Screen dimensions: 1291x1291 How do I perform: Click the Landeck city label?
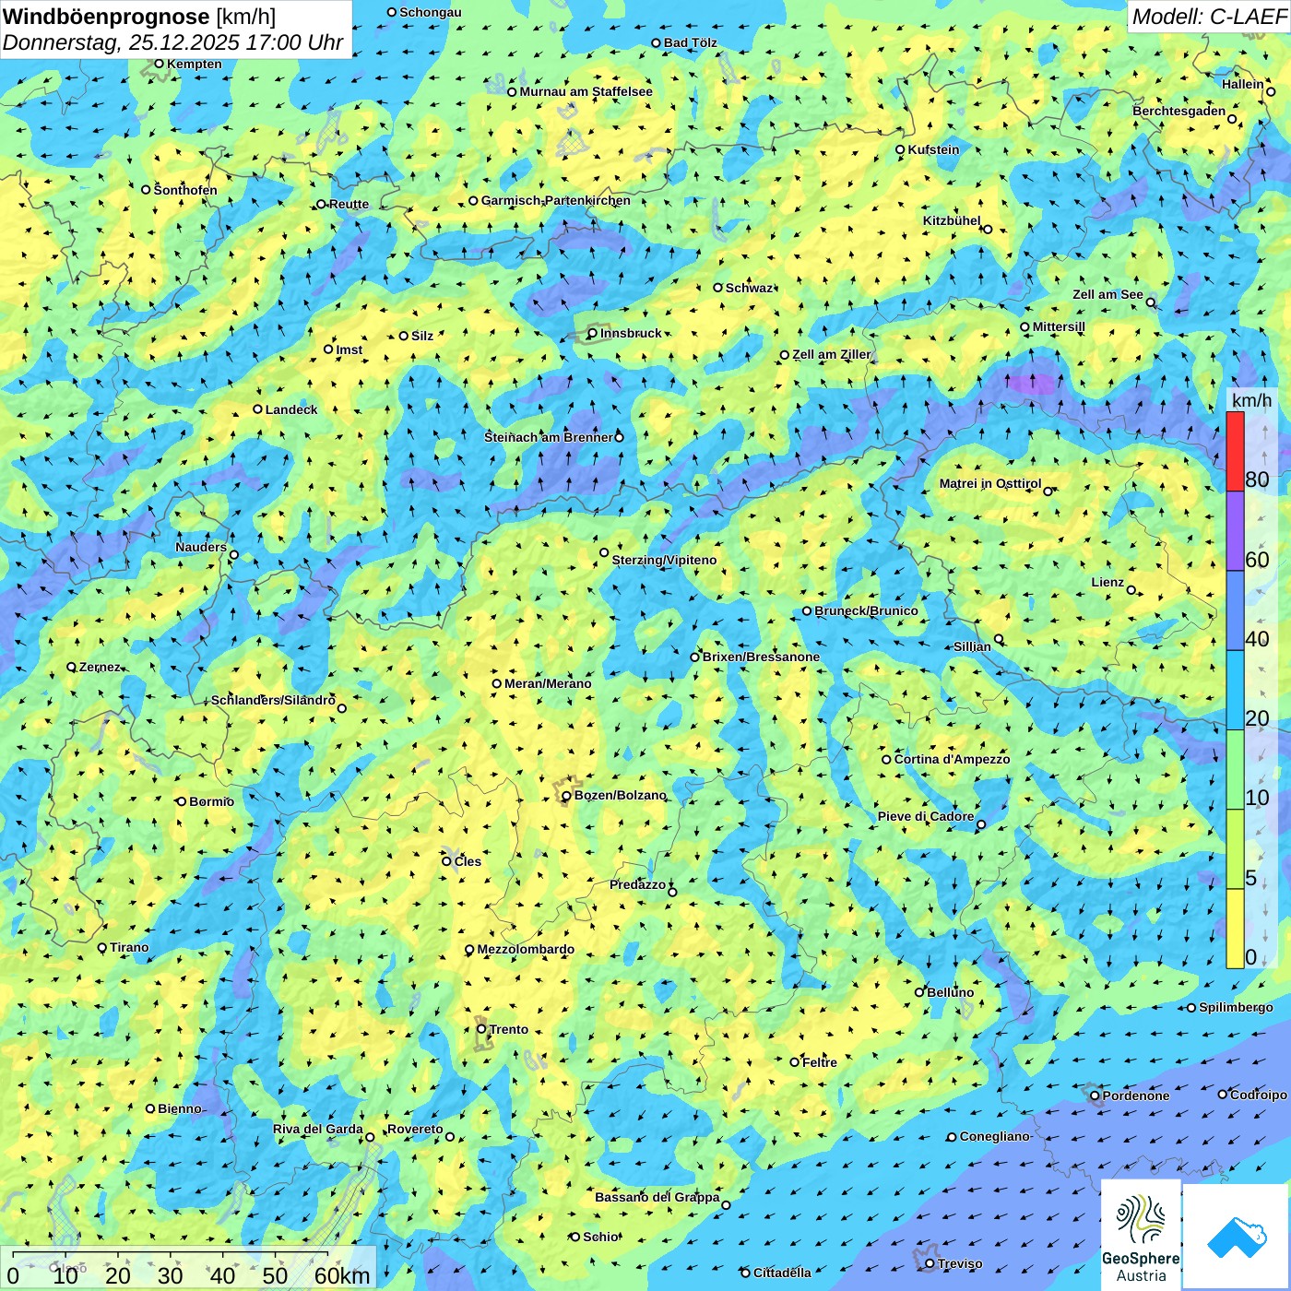tap(291, 409)
